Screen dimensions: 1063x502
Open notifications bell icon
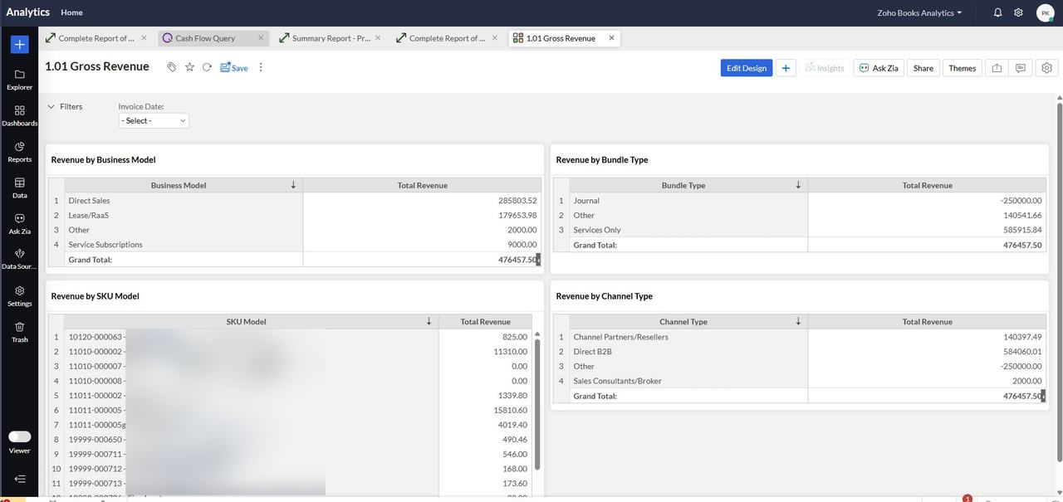click(x=998, y=12)
